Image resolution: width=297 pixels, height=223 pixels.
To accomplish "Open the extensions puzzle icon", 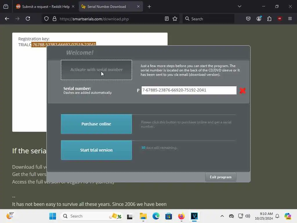I will coord(269,19).
